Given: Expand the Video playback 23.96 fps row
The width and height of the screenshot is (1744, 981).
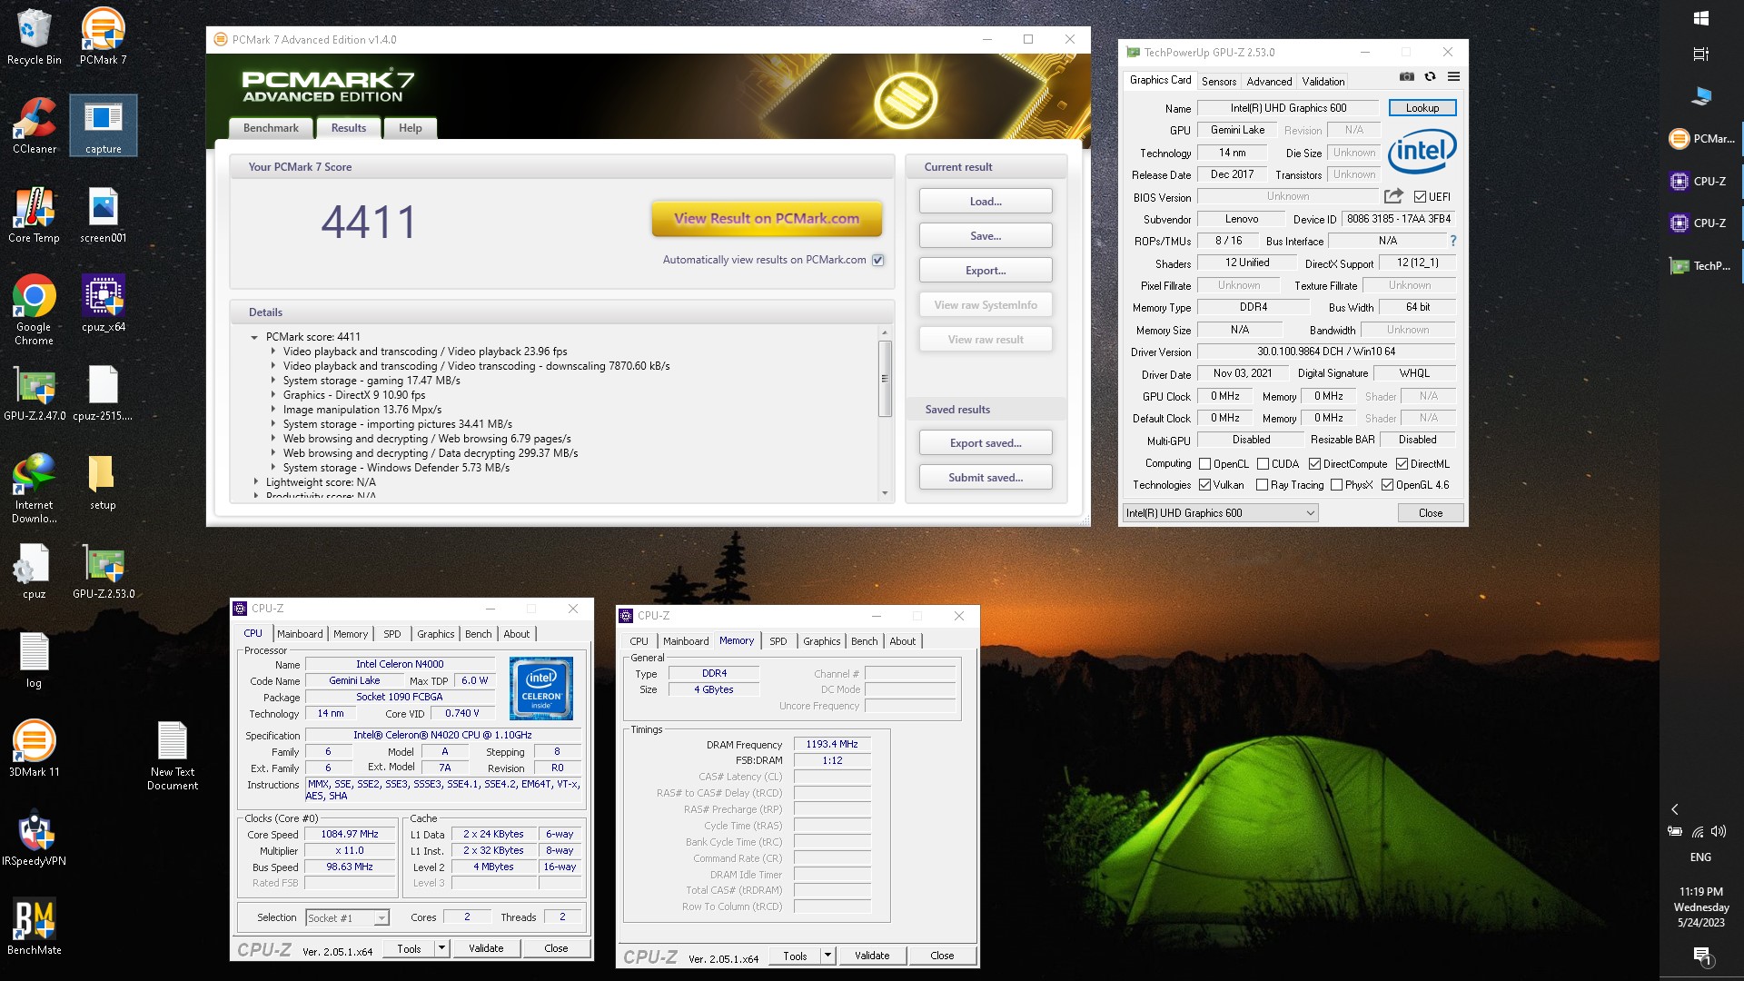Looking at the screenshot, I should pyautogui.click(x=272, y=352).
